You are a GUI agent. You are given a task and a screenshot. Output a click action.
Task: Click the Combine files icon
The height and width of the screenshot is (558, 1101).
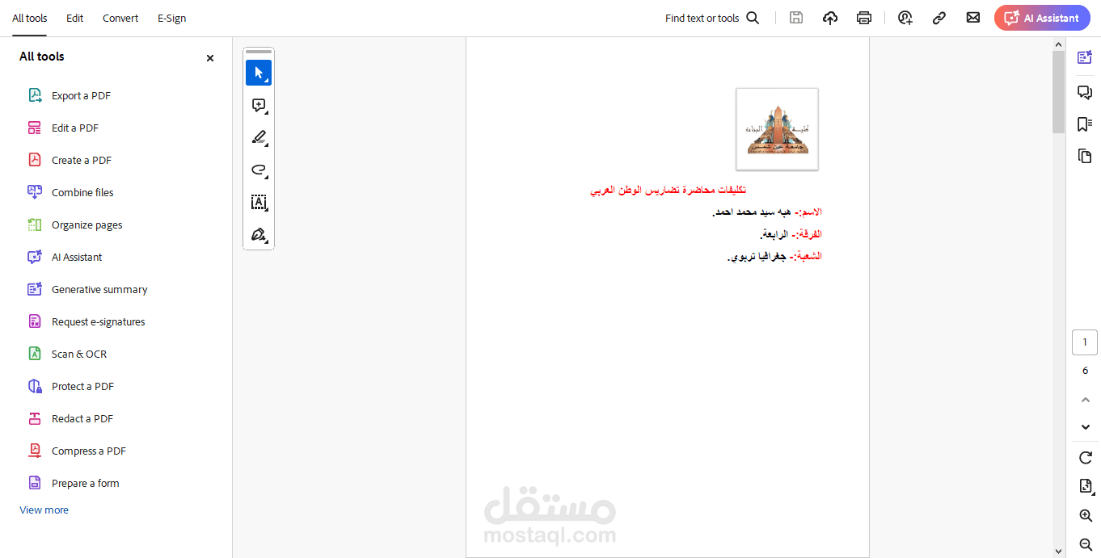click(35, 192)
